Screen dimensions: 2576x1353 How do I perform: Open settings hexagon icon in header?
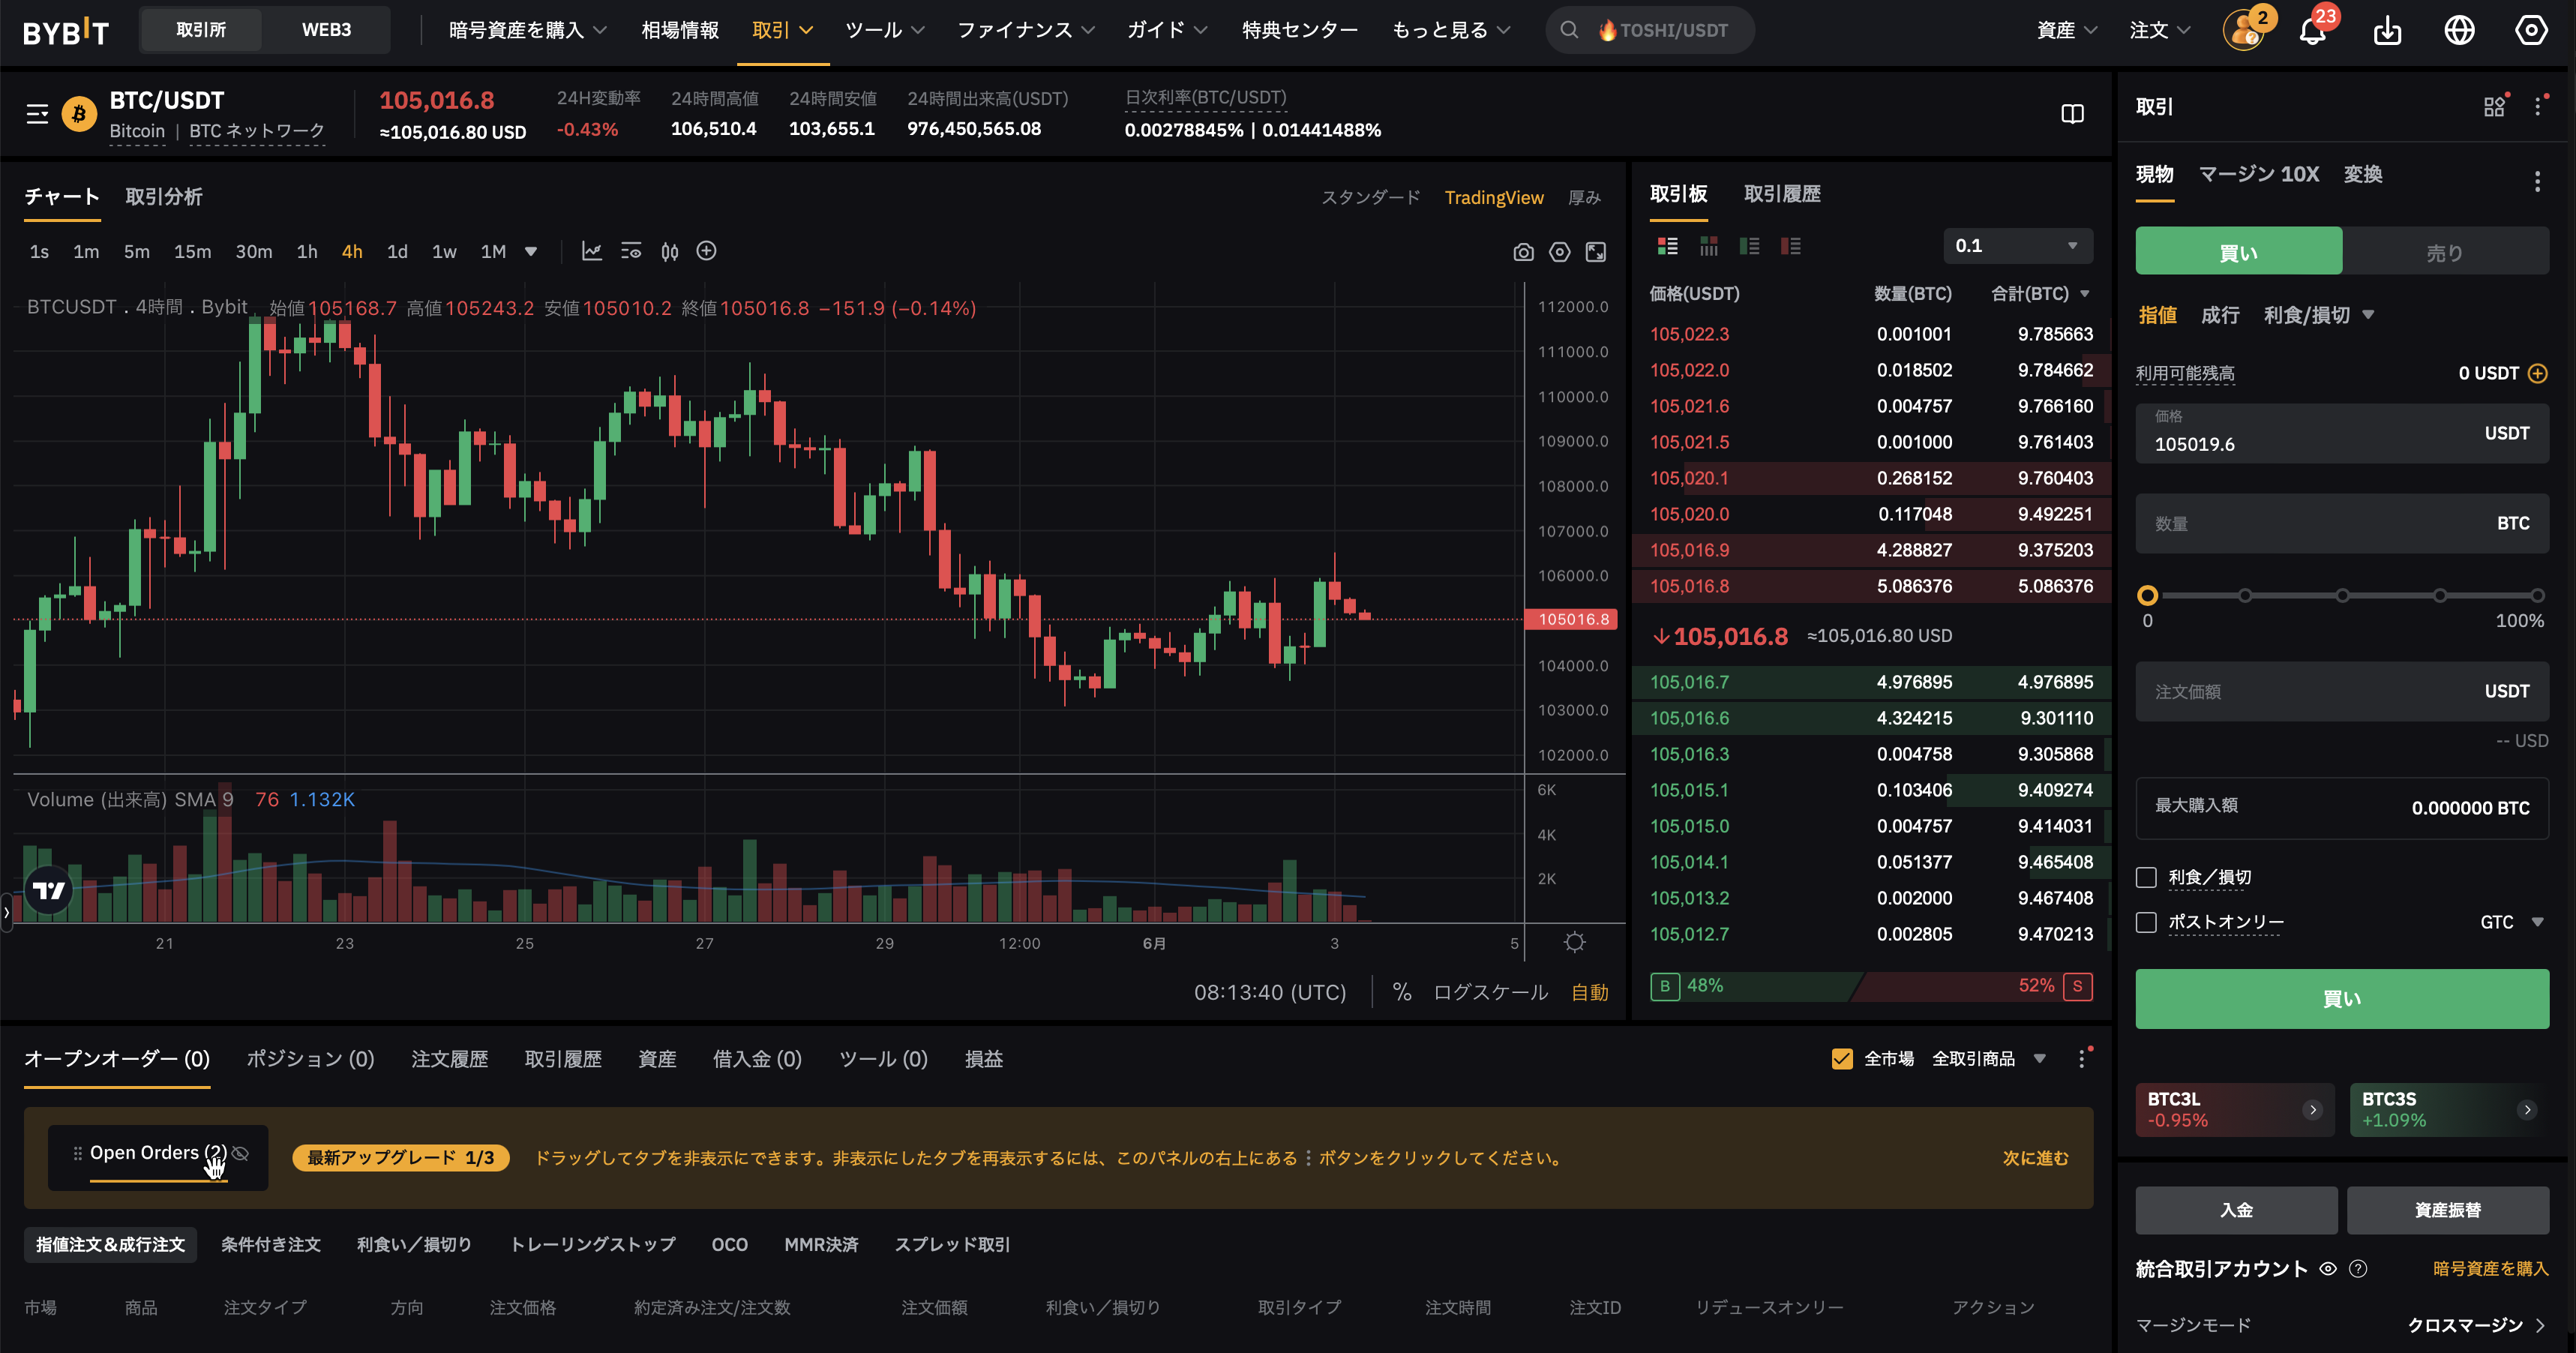pyautogui.click(x=2531, y=31)
